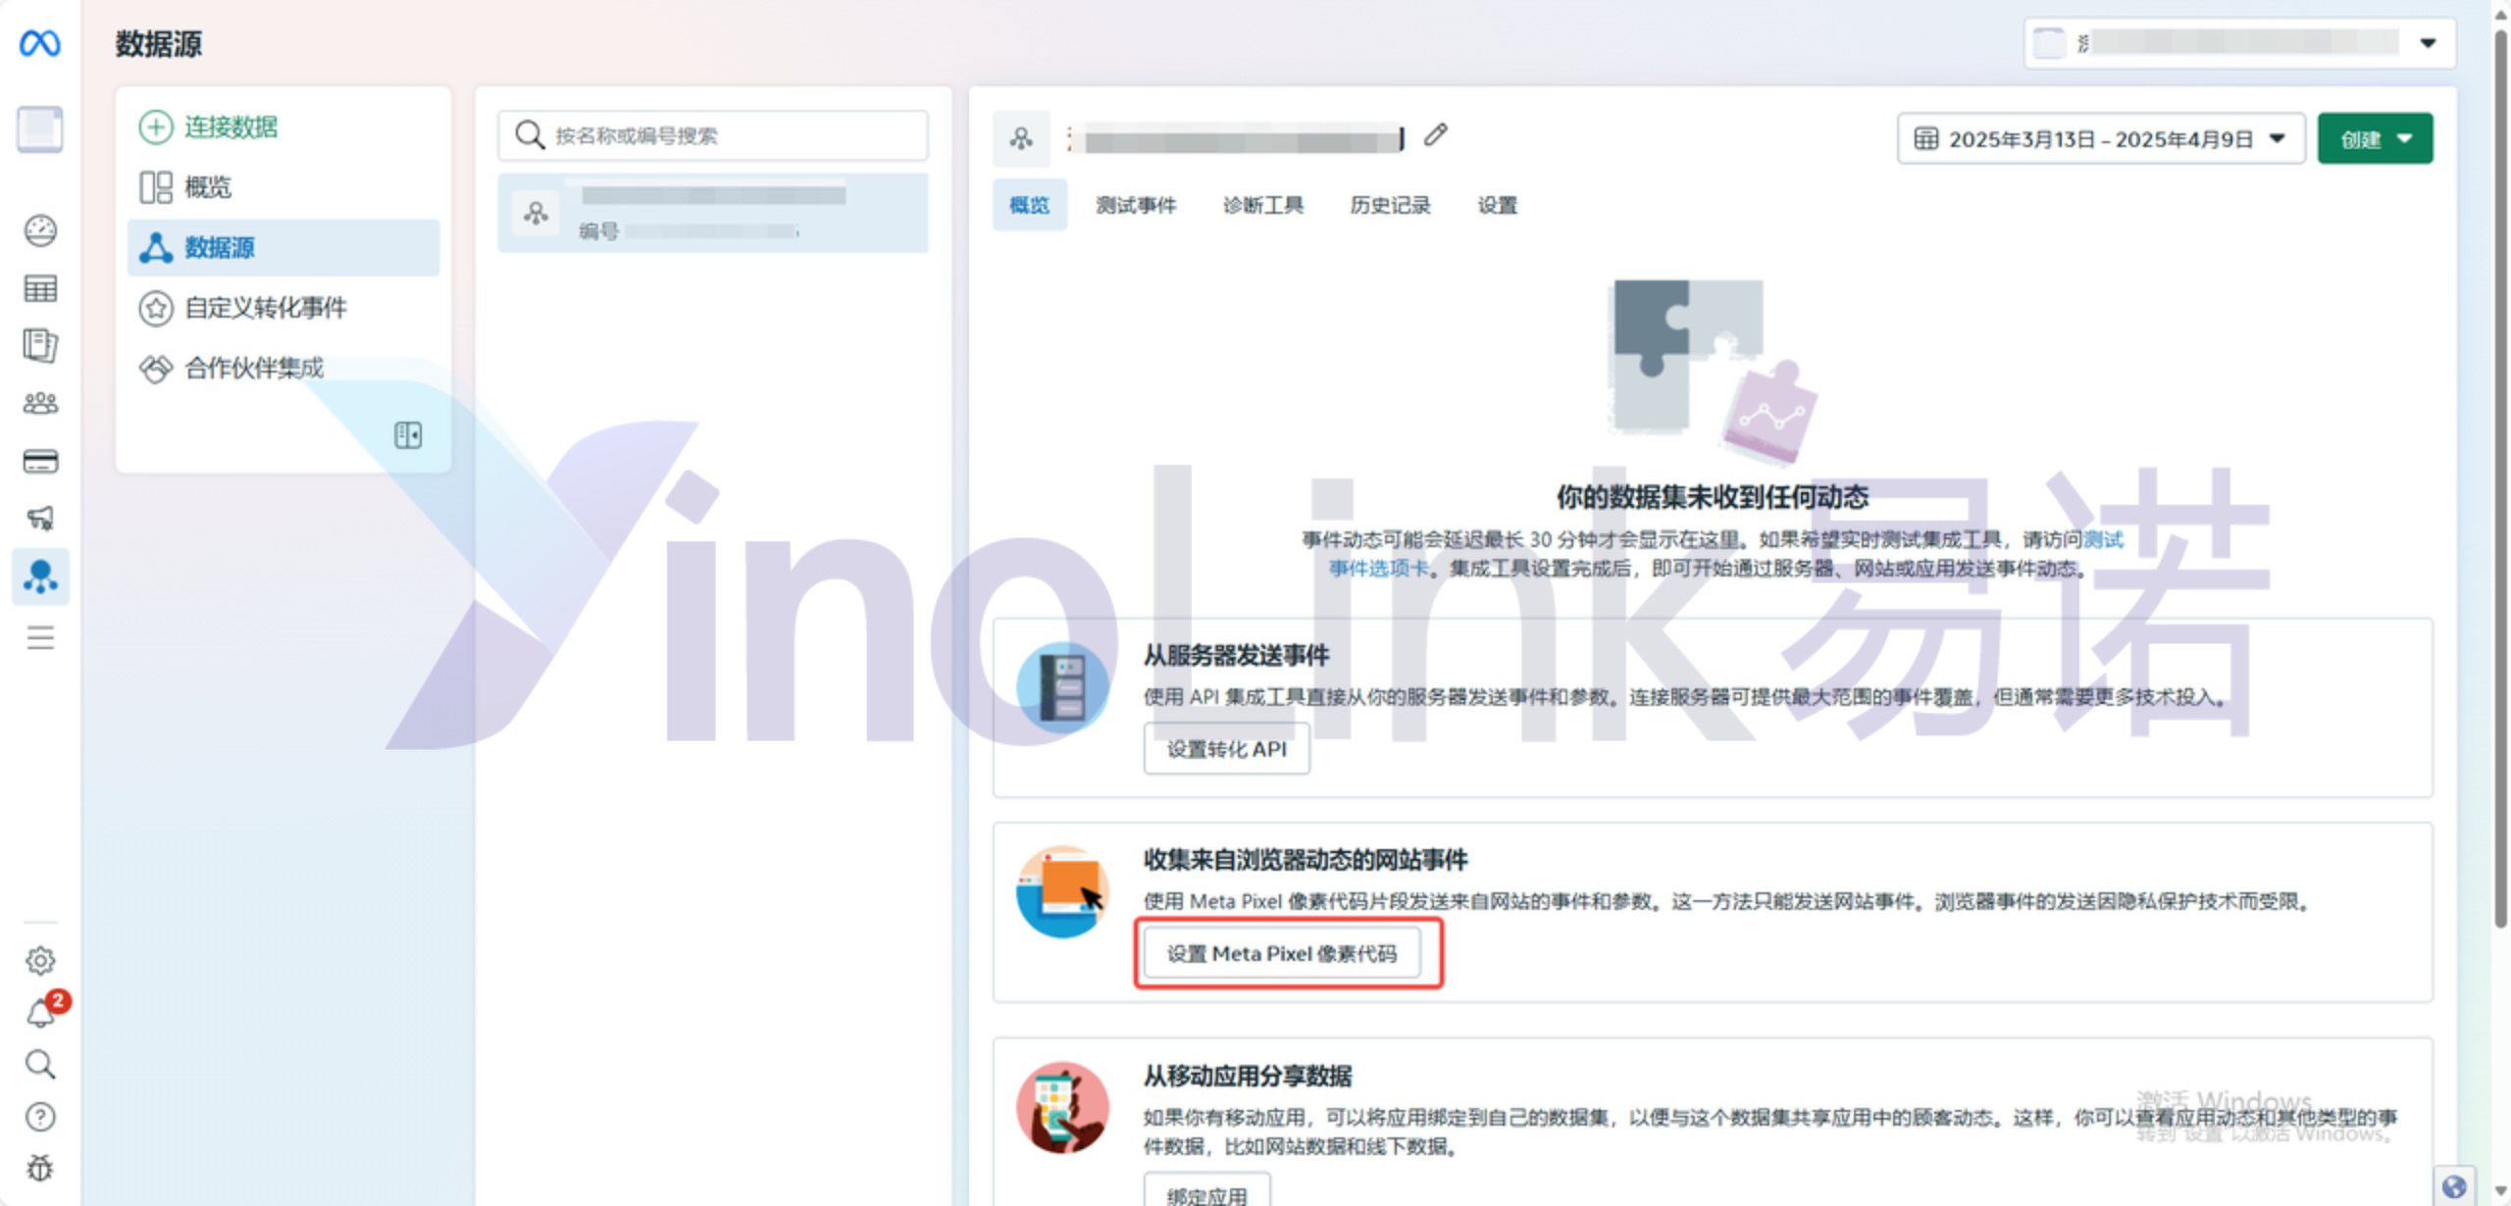This screenshot has height=1206, width=2511.
Task: Click the page vertical scrollbar
Action: tap(2500, 480)
